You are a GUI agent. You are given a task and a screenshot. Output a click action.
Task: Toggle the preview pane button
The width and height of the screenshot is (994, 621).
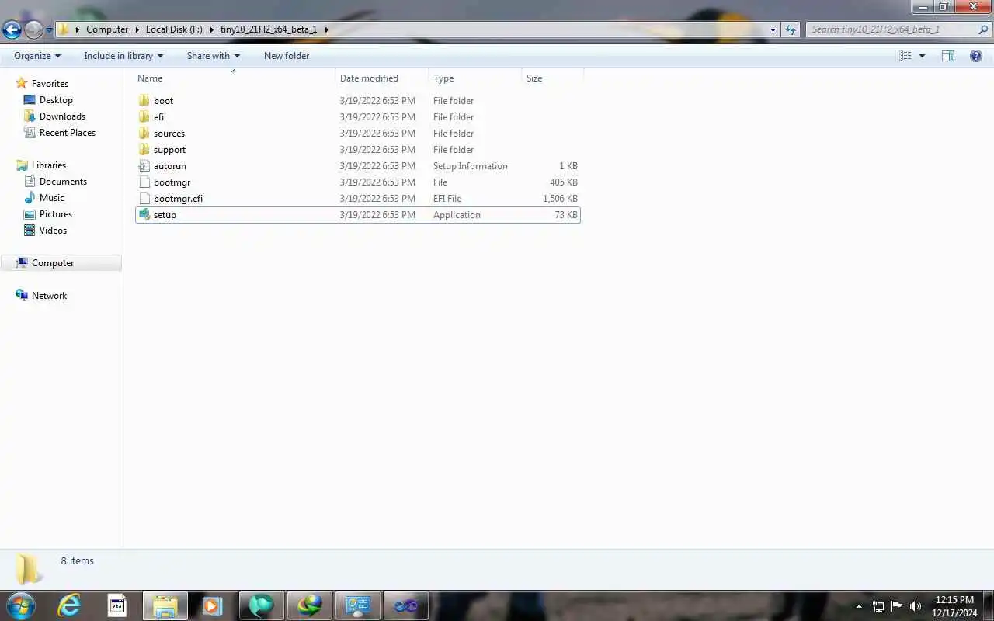(x=948, y=56)
